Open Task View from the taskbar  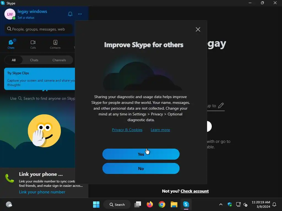coord(138,204)
